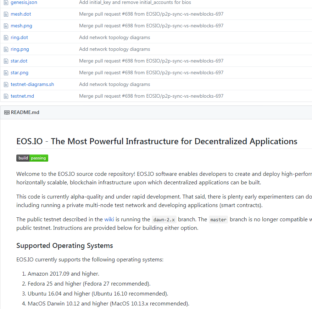This screenshot has width=312, height=309.
Task: Click 'MacOS Darwin 10.12 and higher' list item
Action: (x=108, y=304)
